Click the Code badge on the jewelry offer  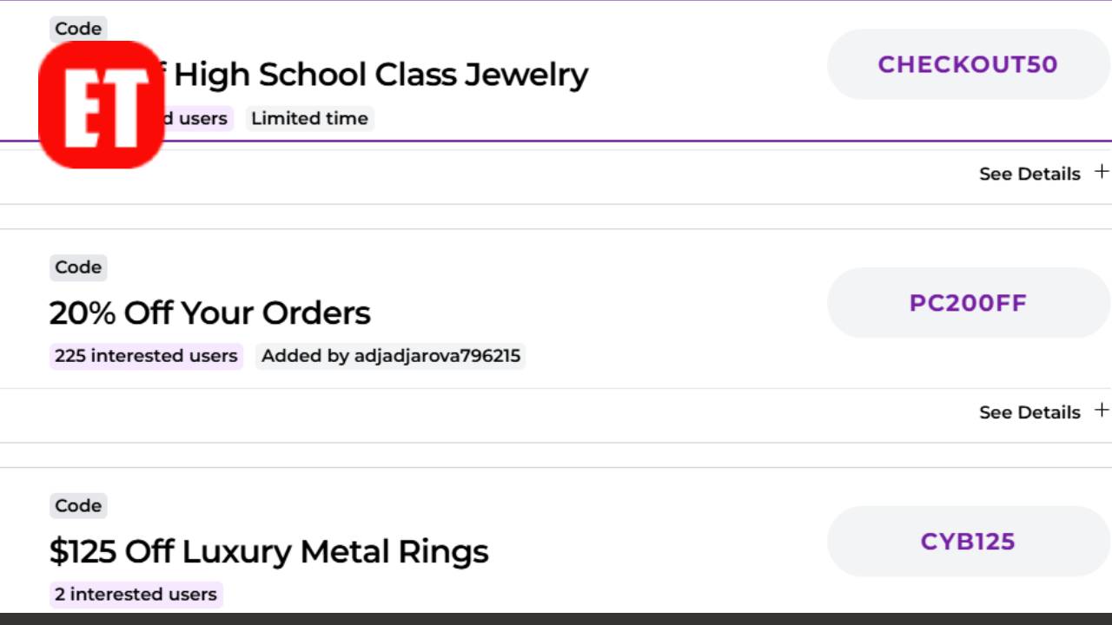(x=78, y=29)
